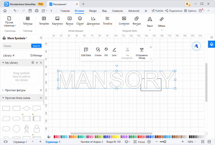Open the More Symbols dropdown
This screenshot has width=215, height=145.
pos(17,38)
